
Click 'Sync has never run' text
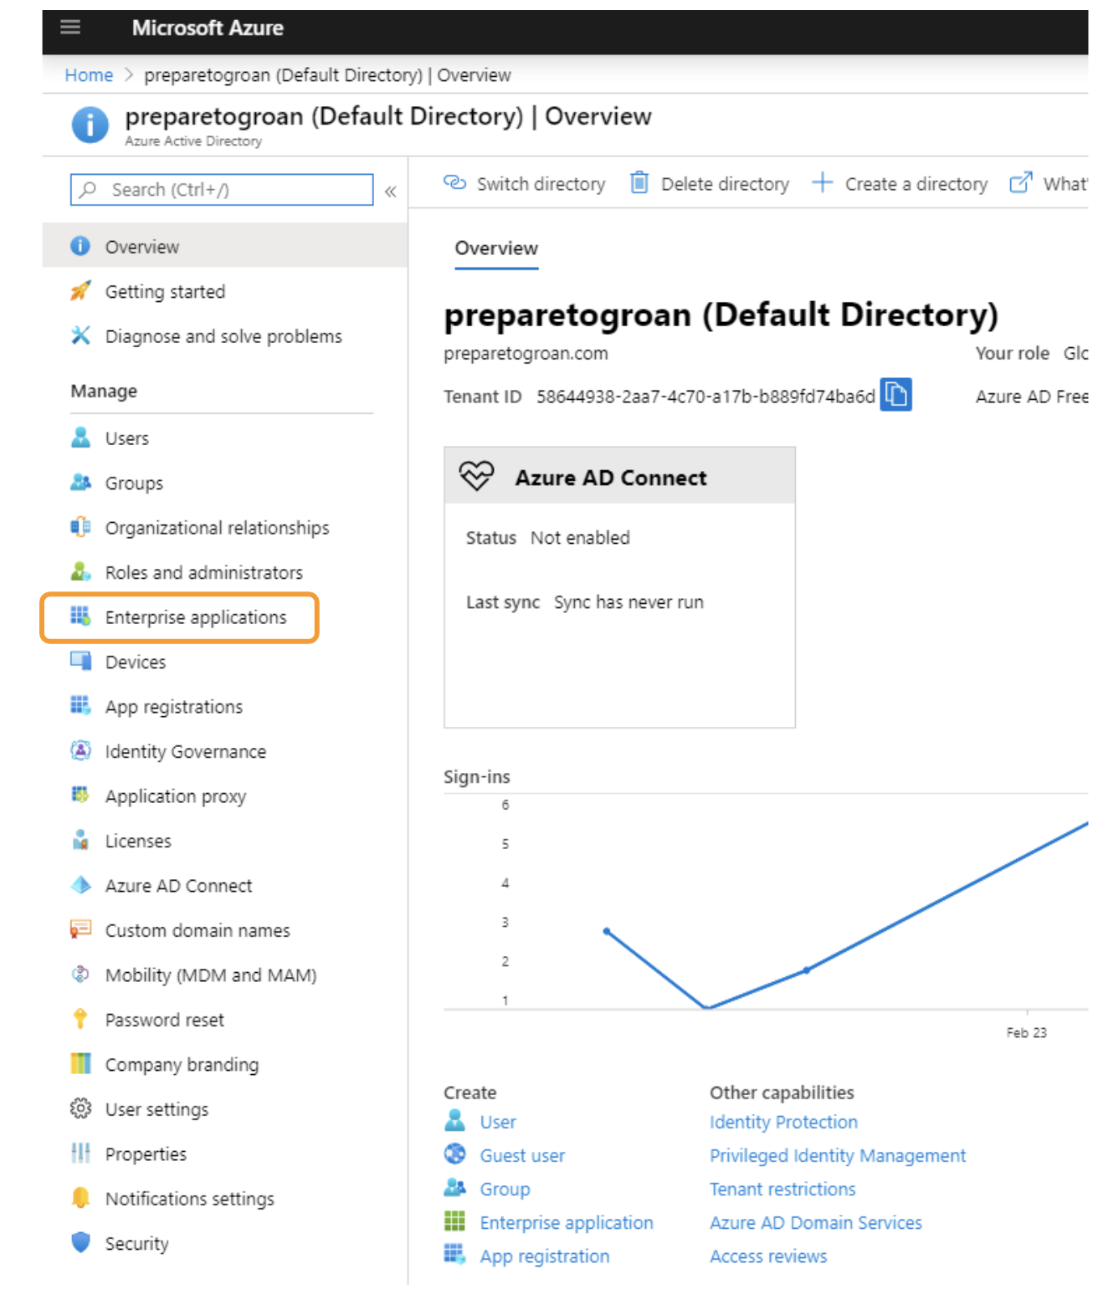click(x=629, y=602)
